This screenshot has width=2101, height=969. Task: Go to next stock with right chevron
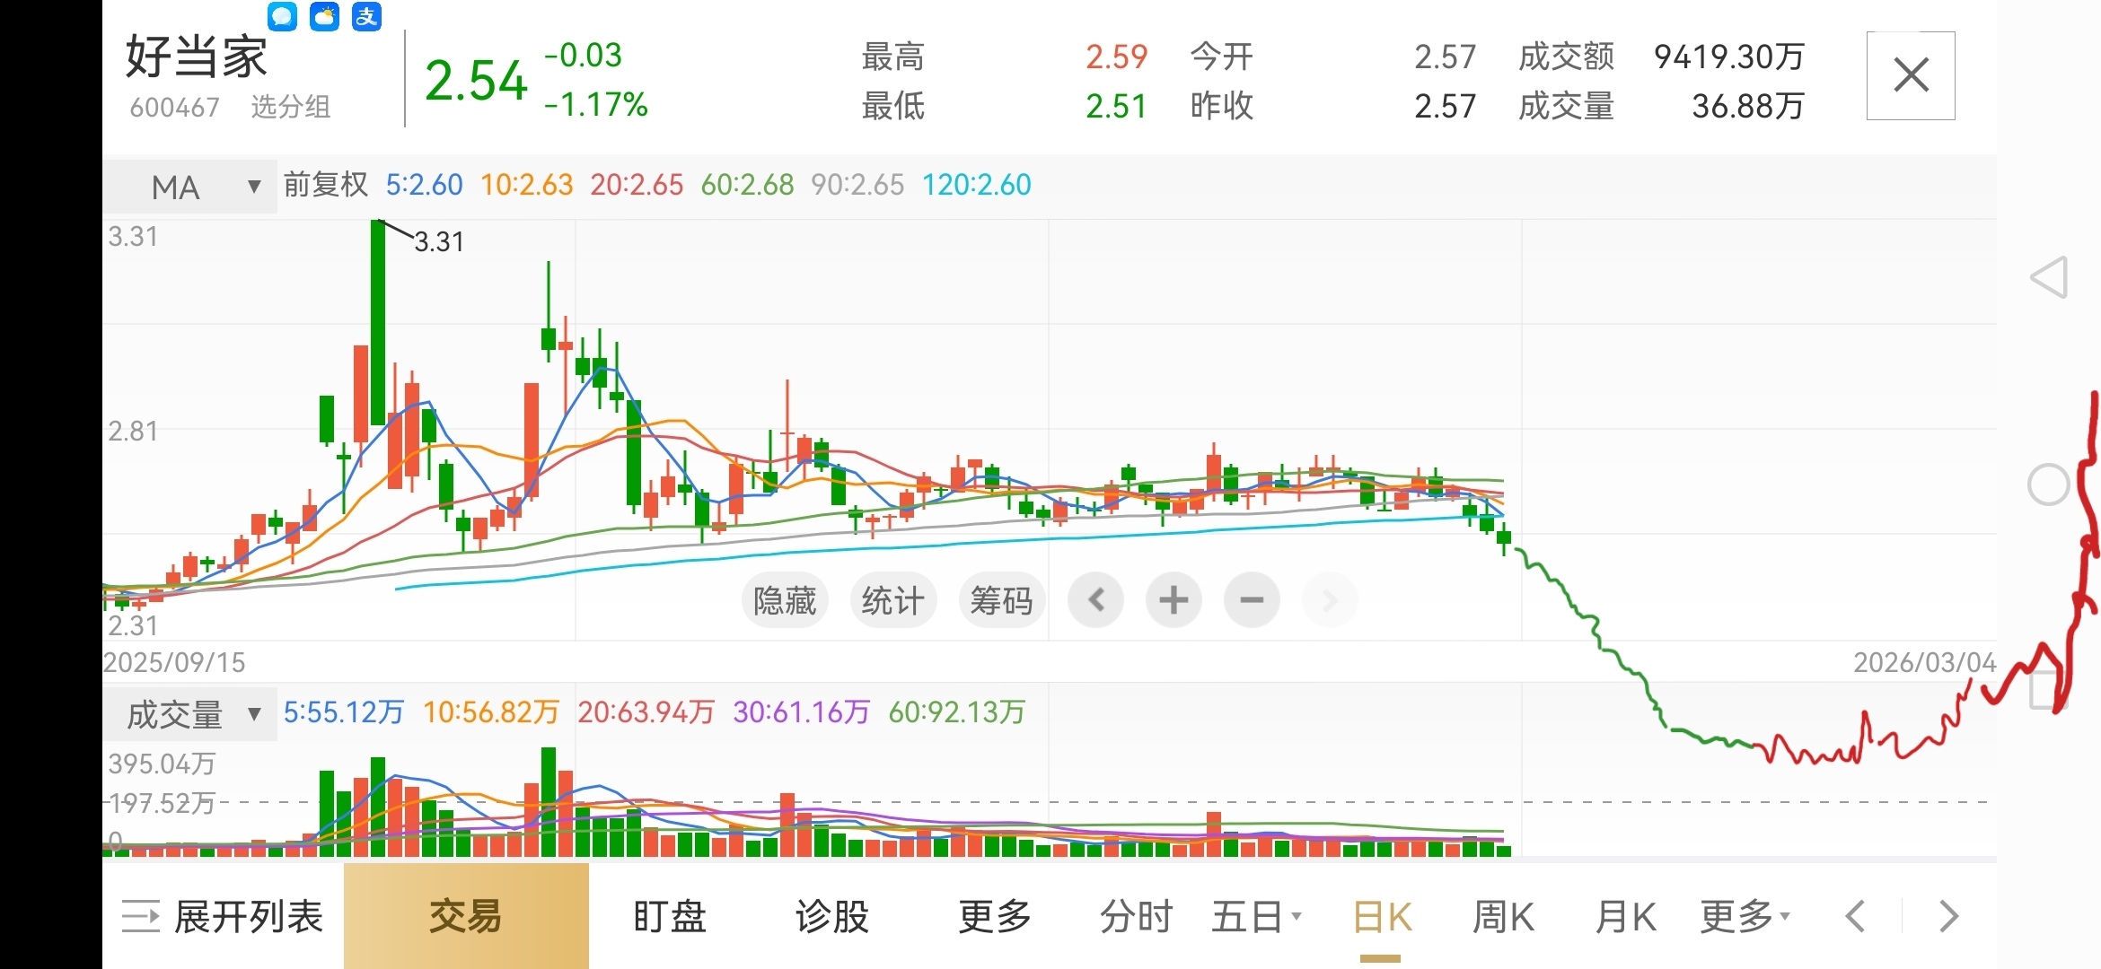click(1947, 916)
